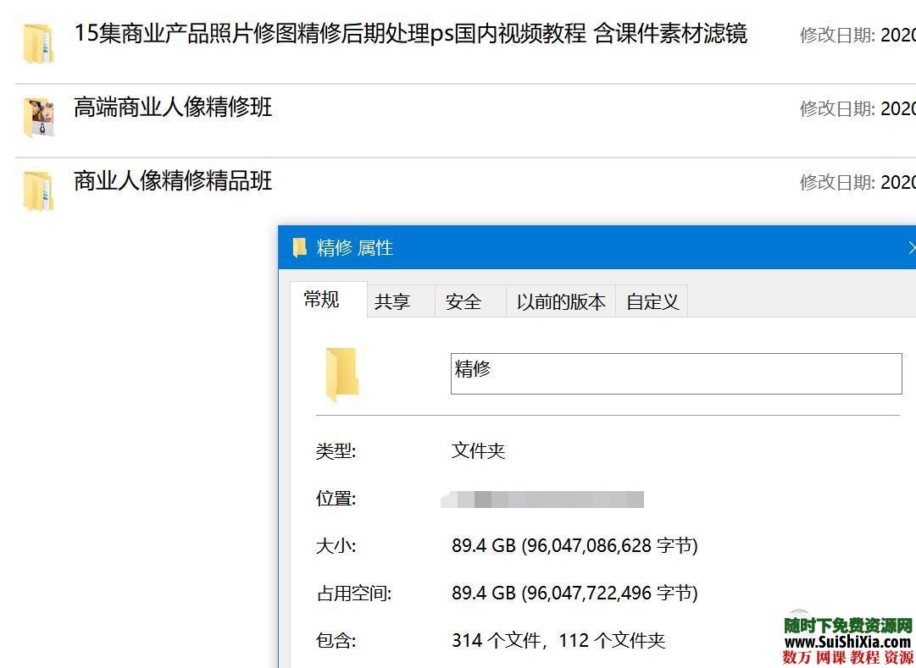Click the 商业人像精修精品班 folder icon

(x=37, y=190)
